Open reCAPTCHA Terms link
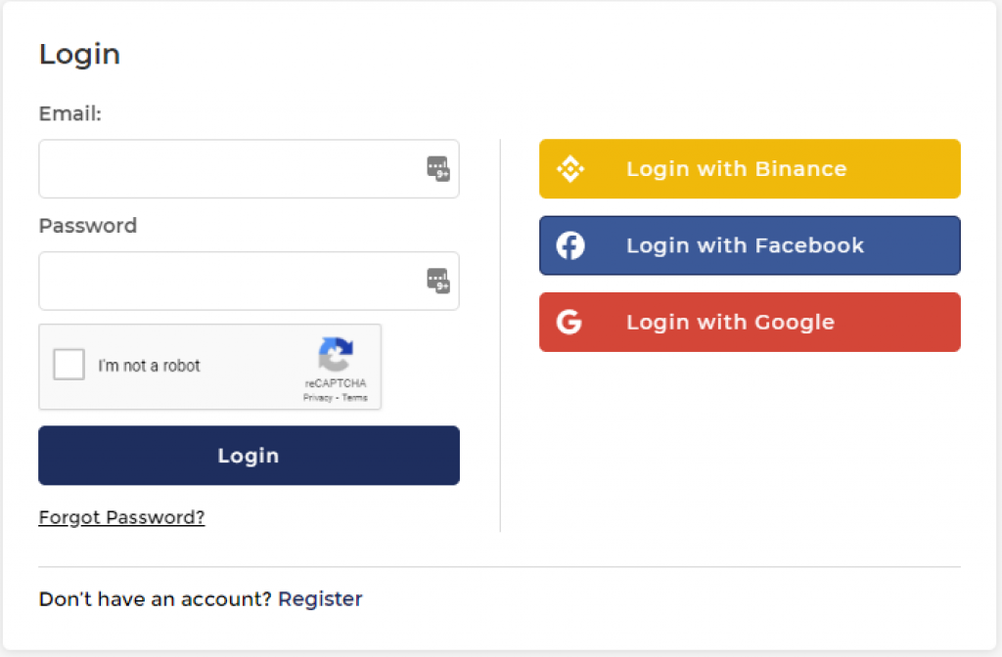The height and width of the screenshot is (657, 1002). pyautogui.click(x=354, y=398)
